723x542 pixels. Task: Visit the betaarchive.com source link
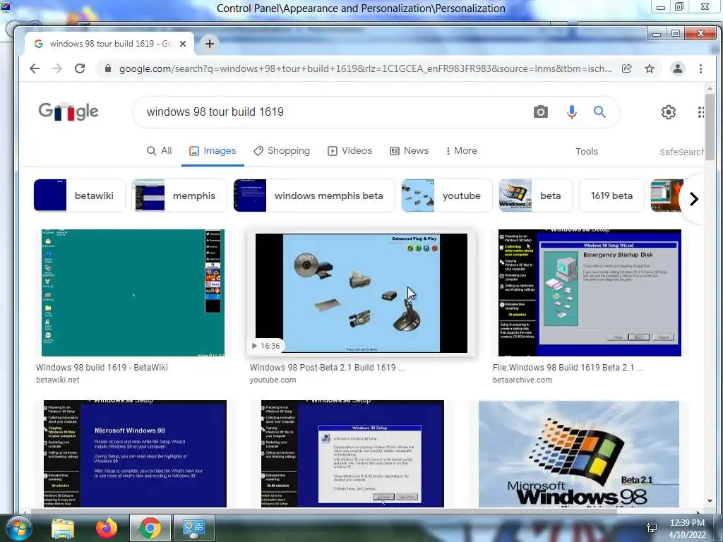pyautogui.click(x=522, y=380)
